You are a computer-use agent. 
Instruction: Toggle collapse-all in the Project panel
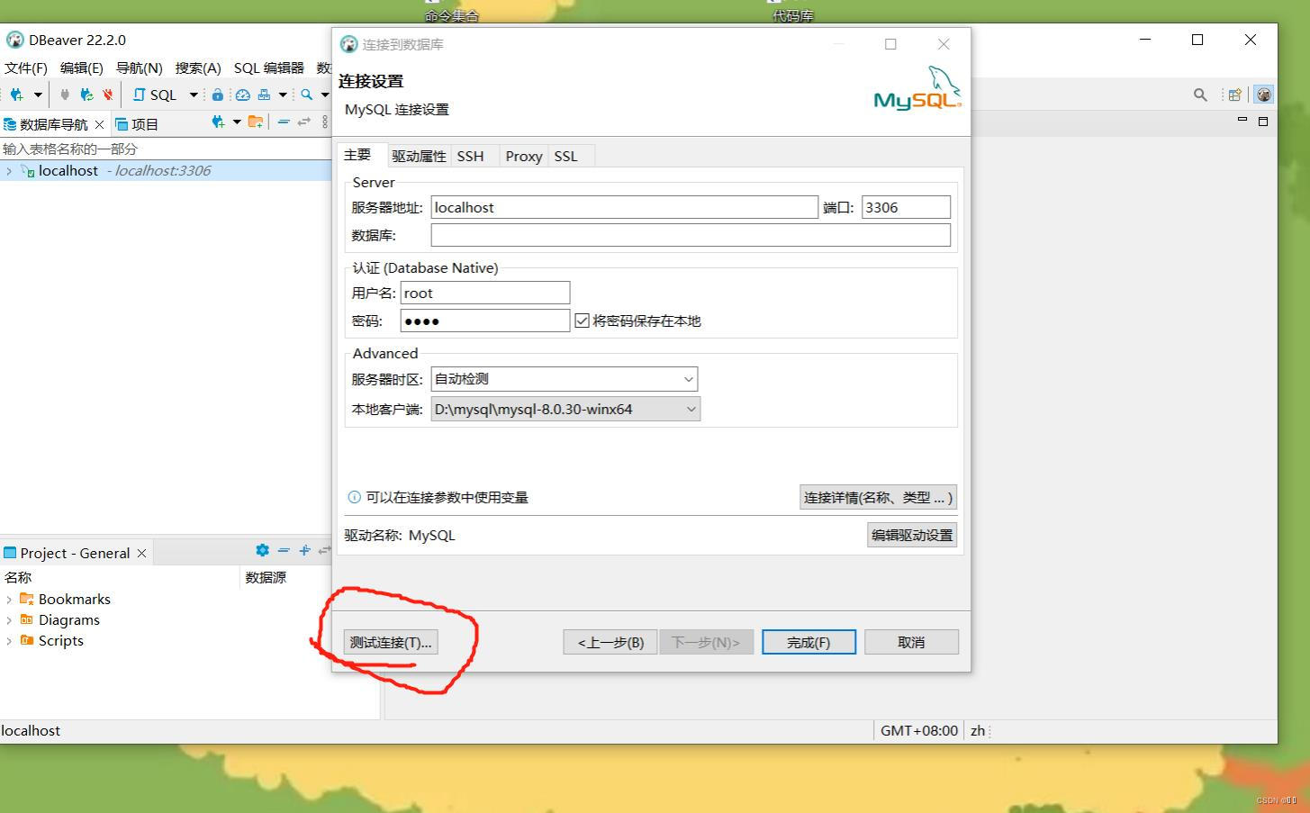pyautogui.click(x=284, y=550)
